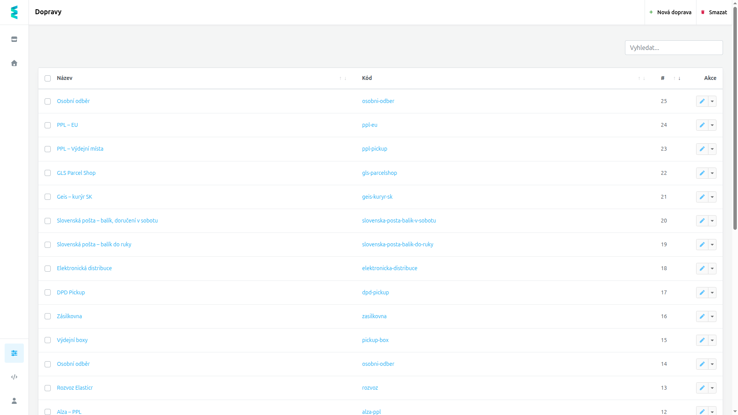
Task: Expand action dropdown for Výdejní boxy
Action: pos(712,340)
